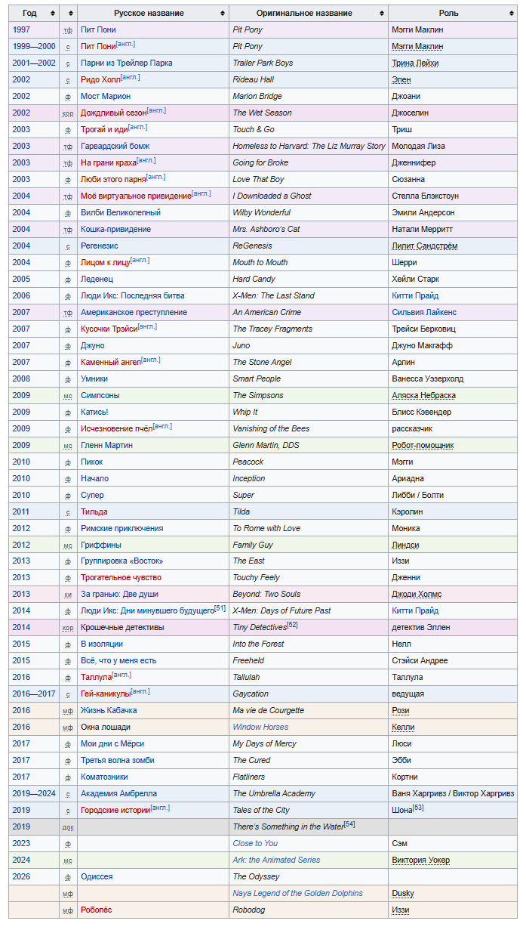526x930 pixels.
Task: Open Naya Legend of the Golden Dolphins link
Action: 297,894
